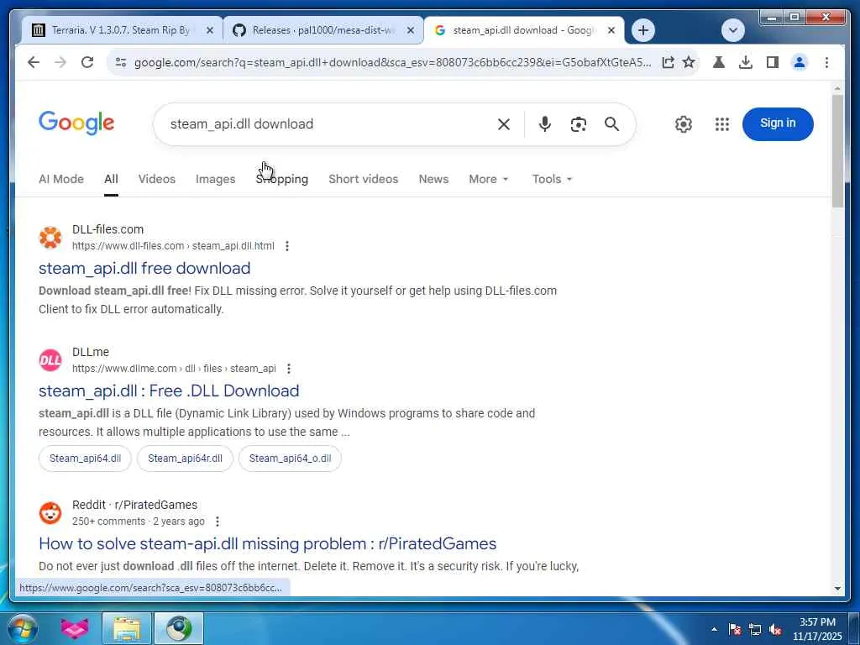Close the Terraria browser tab
Viewport: 860px width, 645px height.
(209, 31)
